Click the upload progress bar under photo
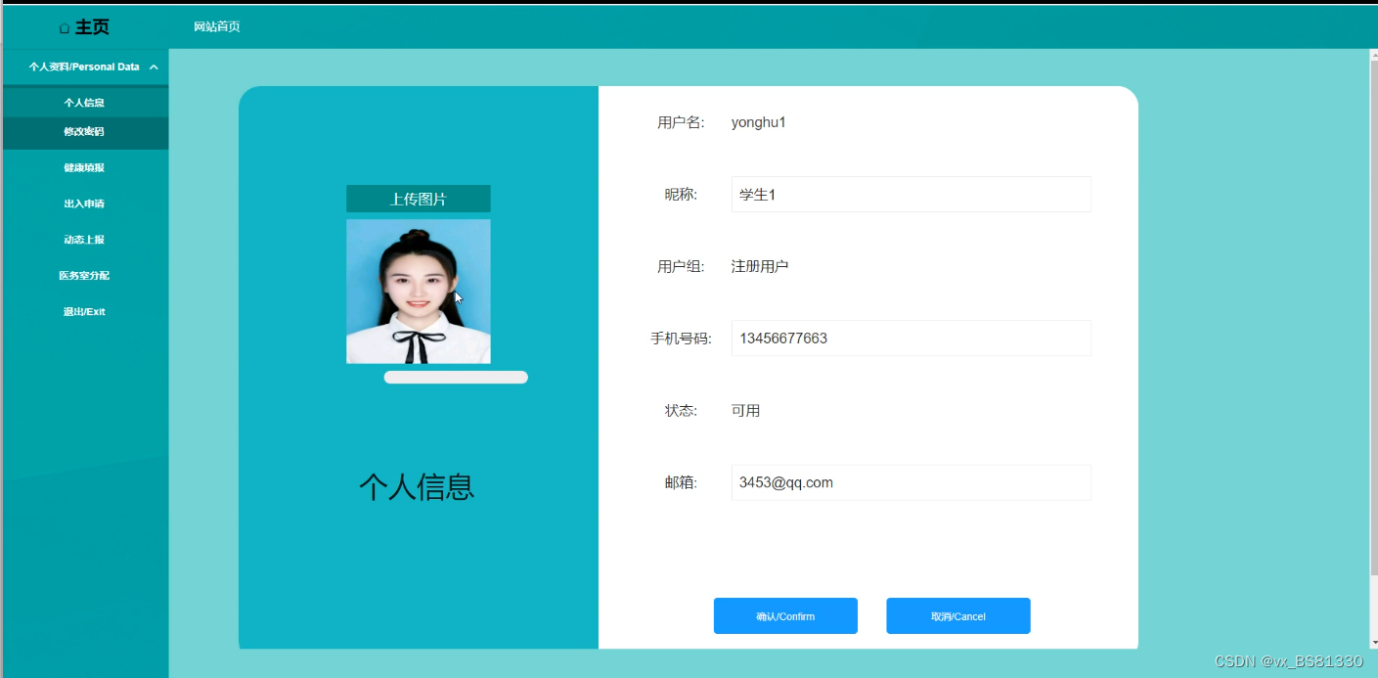The height and width of the screenshot is (678, 1378). click(x=456, y=378)
